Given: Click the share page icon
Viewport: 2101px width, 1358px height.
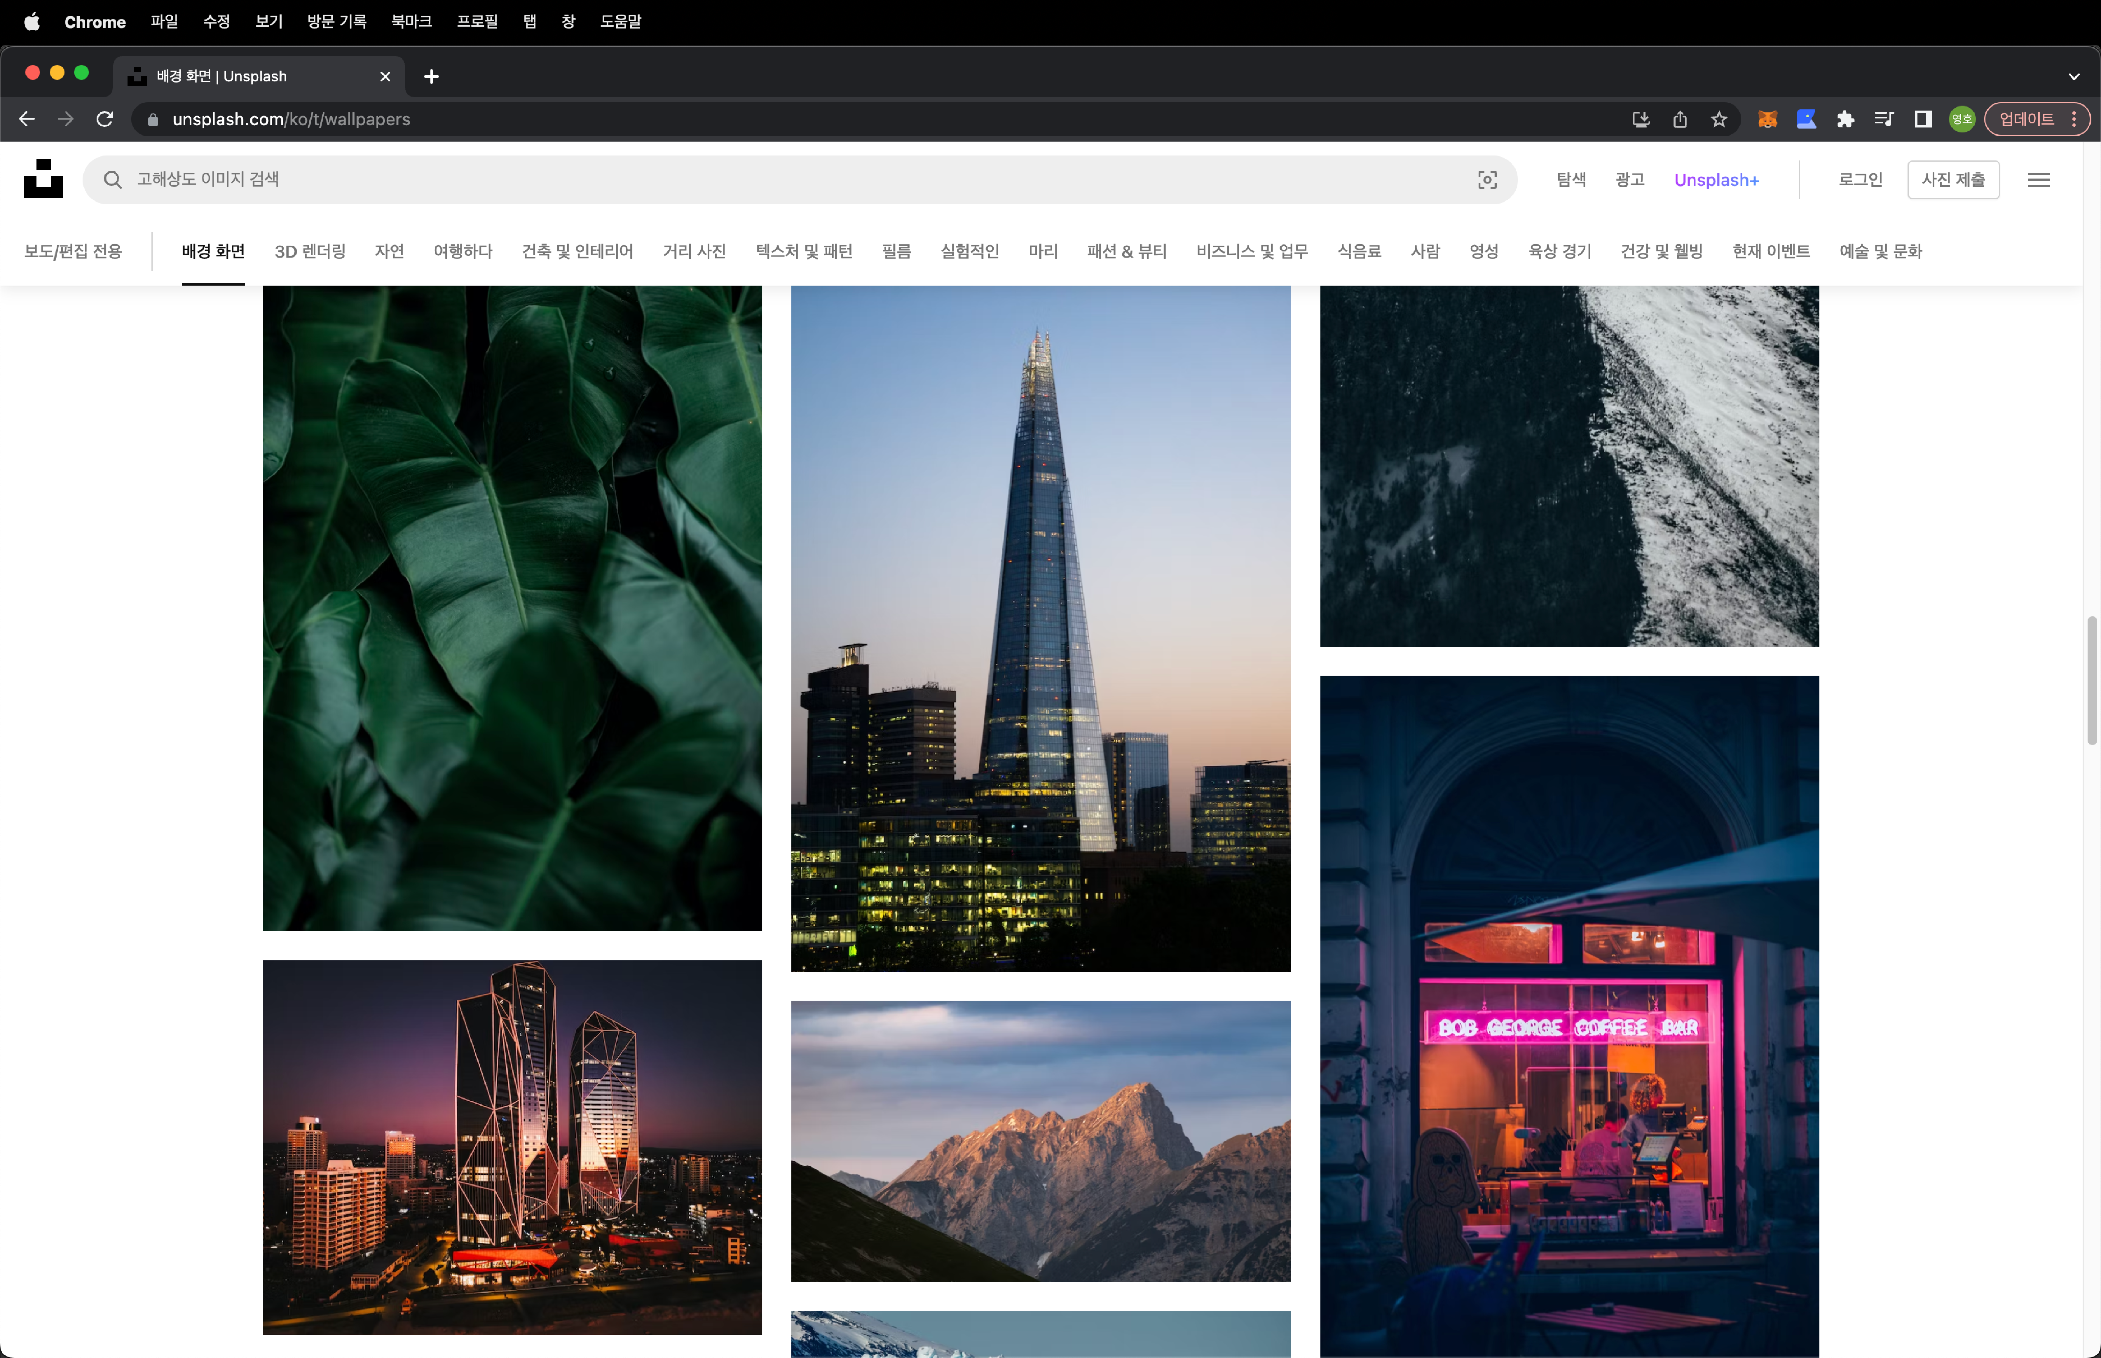Looking at the screenshot, I should (1679, 119).
